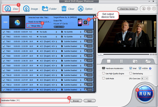Screen dimensions: 158x107
Task: Open the gear output profile settings
Action: coord(85,22)
